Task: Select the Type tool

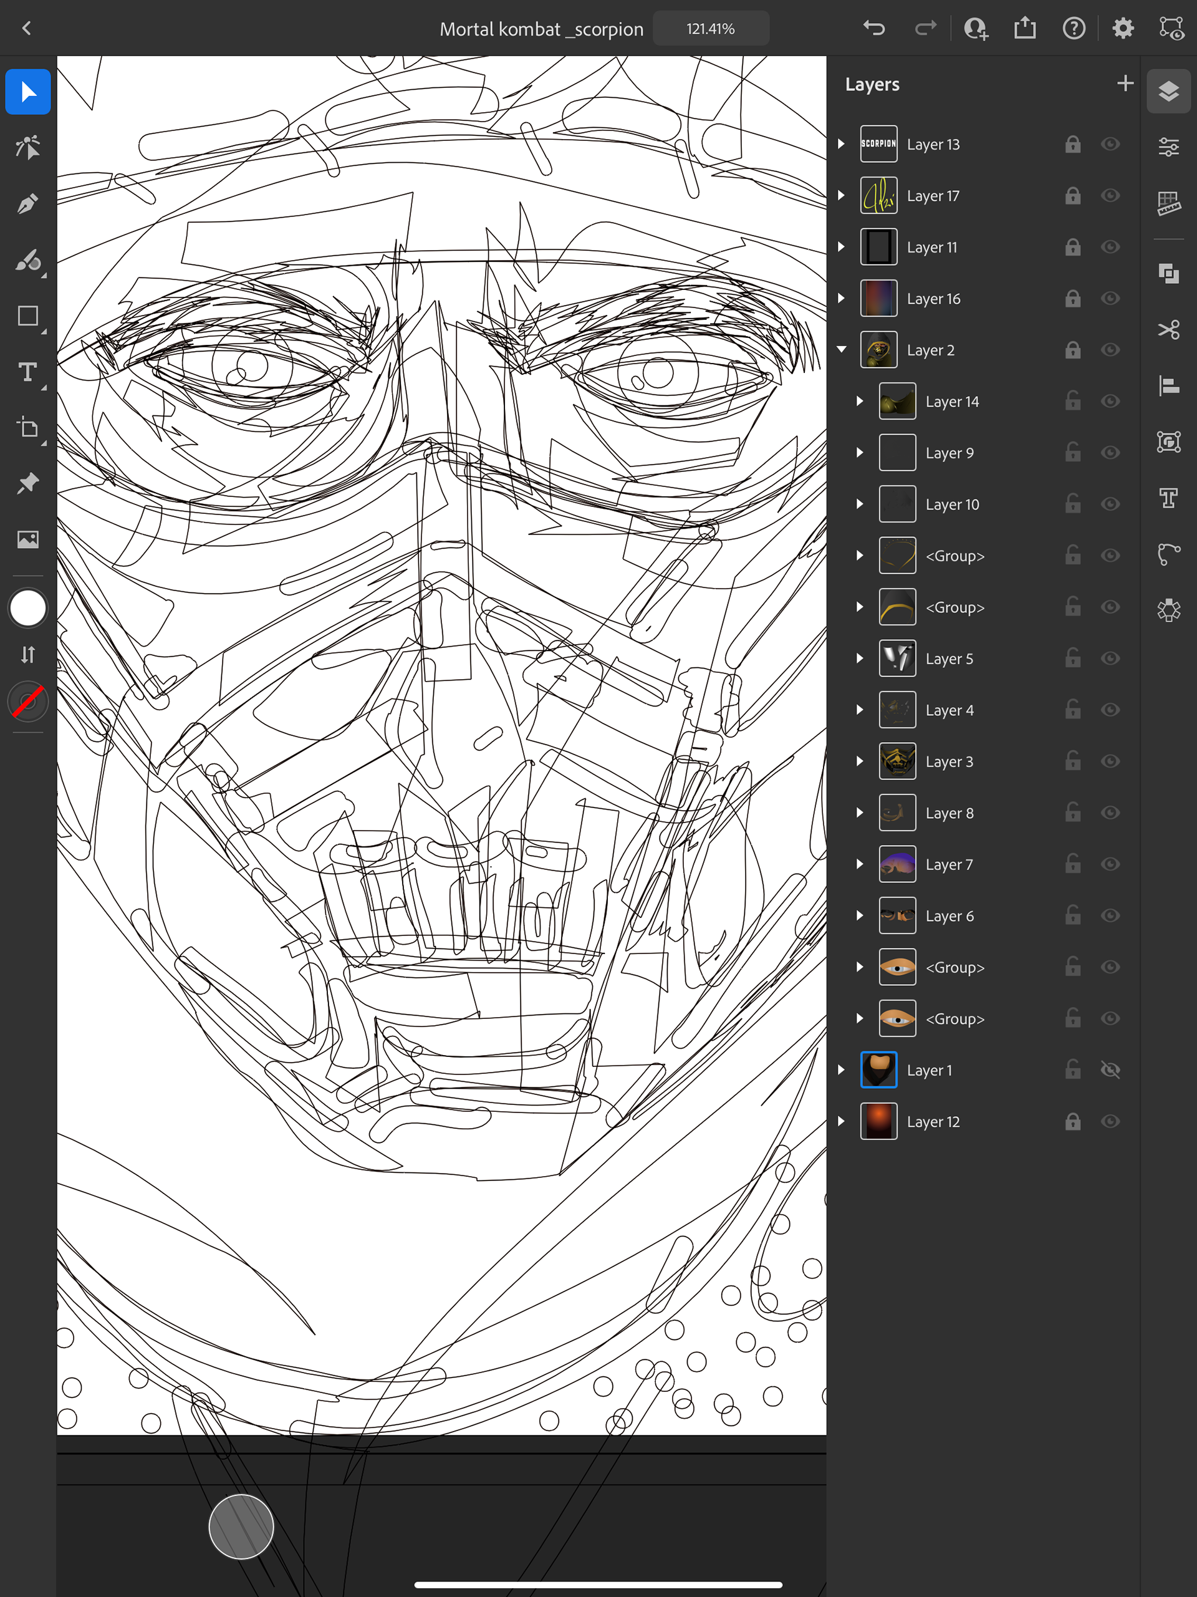Action: [27, 372]
